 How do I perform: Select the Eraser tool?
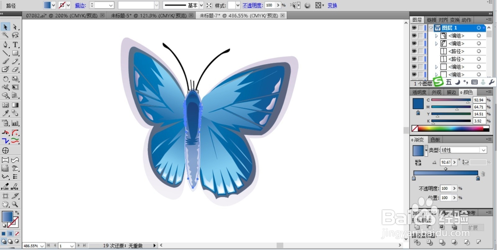click(15, 69)
